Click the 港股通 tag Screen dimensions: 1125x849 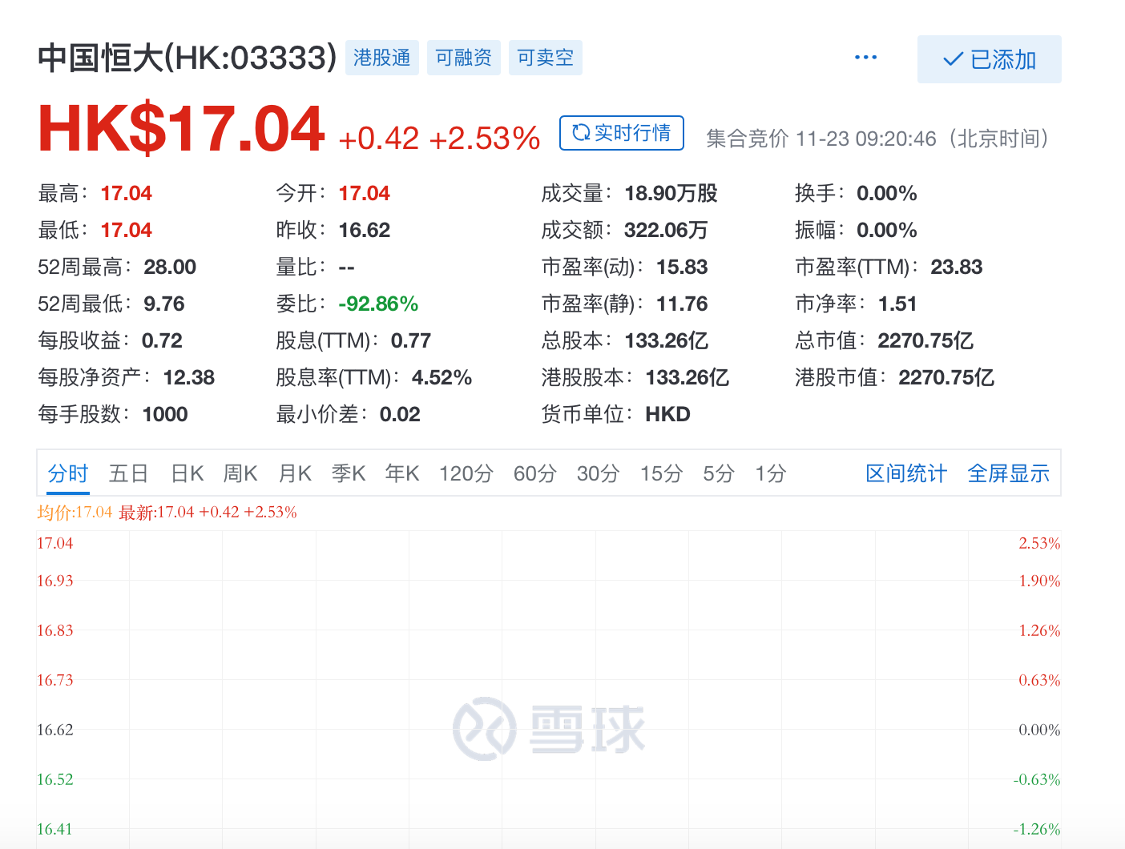(382, 58)
